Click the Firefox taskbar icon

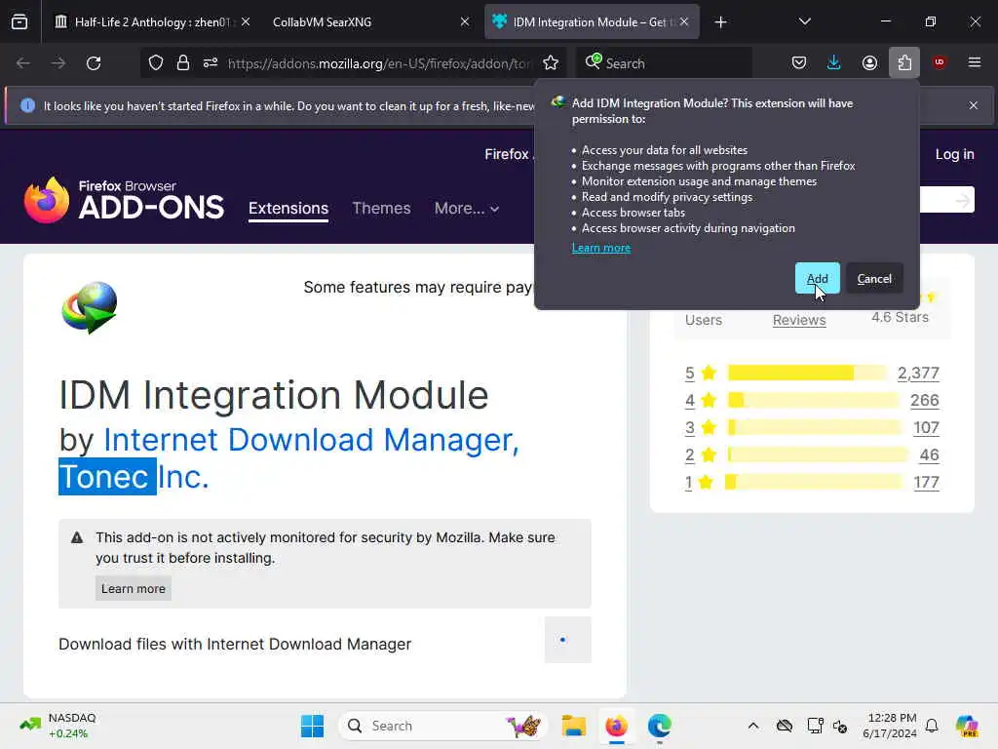tap(616, 726)
